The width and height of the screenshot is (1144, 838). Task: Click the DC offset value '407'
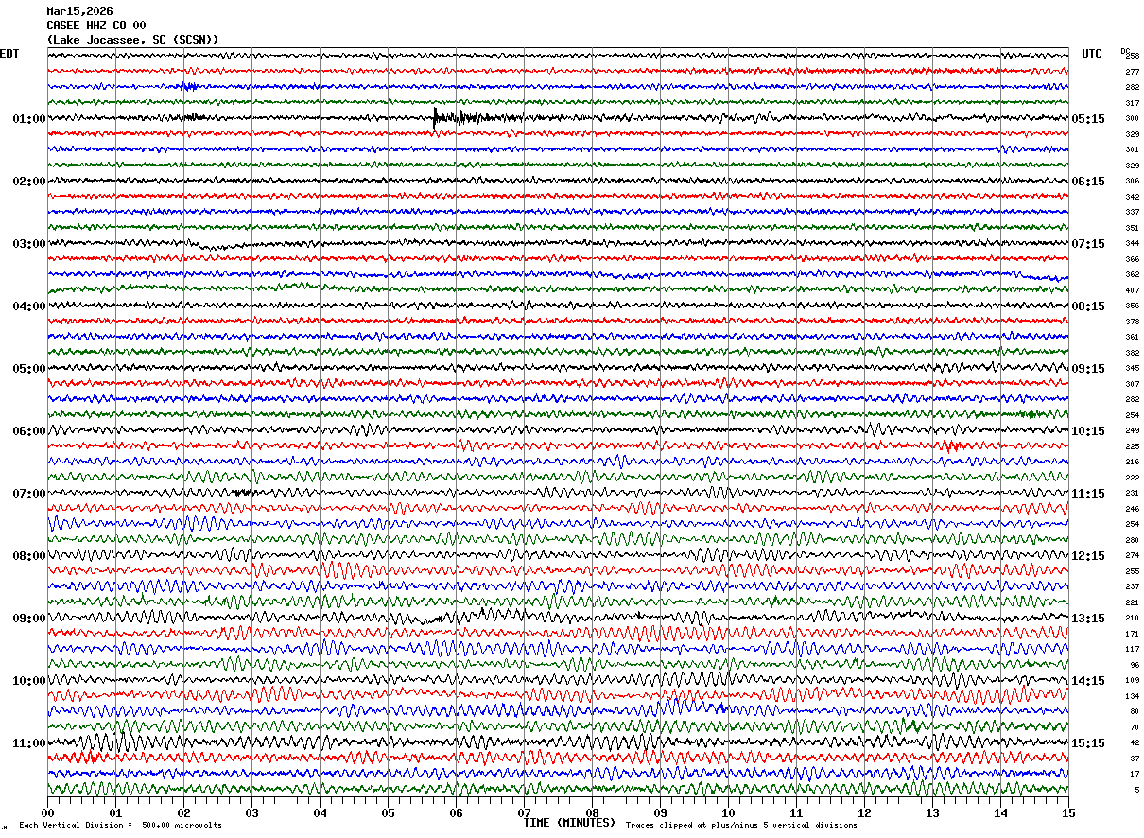coord(1132,290)
